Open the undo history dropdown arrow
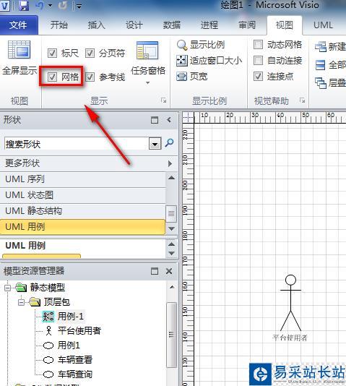Image resolution: width=346 pixels, height=386 pixels. tap(50, 5)
